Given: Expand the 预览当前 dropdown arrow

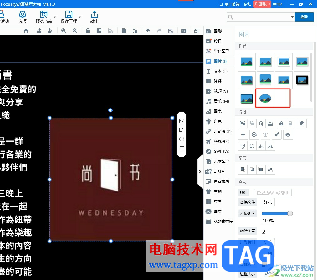Looking at the screenshot, I should click(x=55, y=17).
